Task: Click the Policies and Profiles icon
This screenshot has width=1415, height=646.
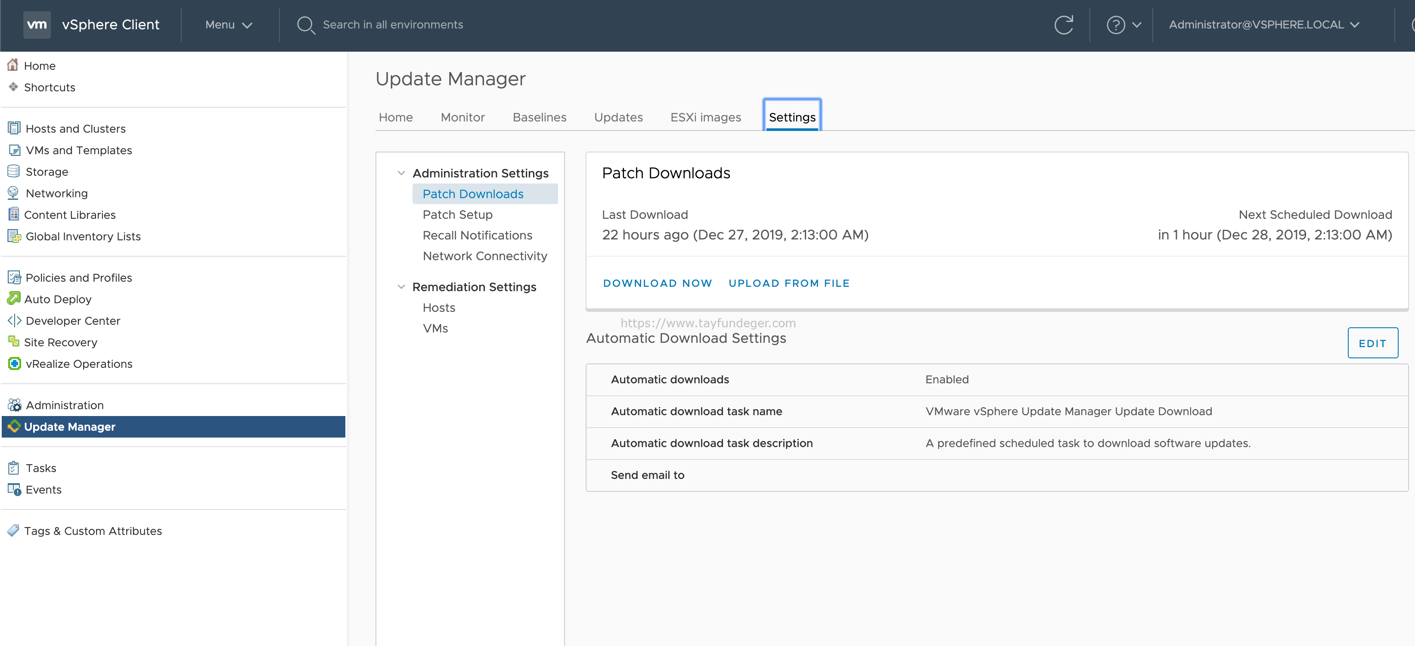Action: click(x=14, y=277)
